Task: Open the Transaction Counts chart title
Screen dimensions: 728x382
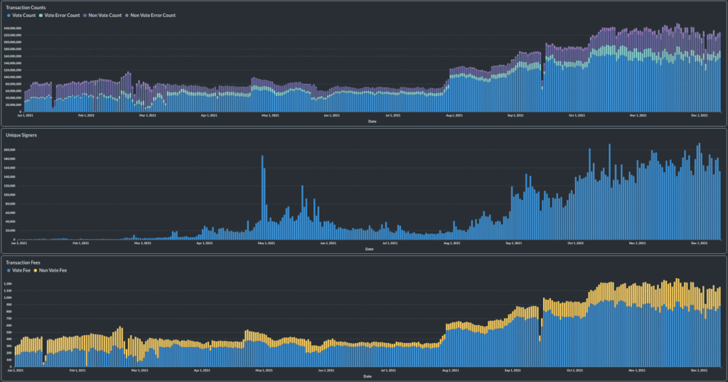Action: (26, 7)
